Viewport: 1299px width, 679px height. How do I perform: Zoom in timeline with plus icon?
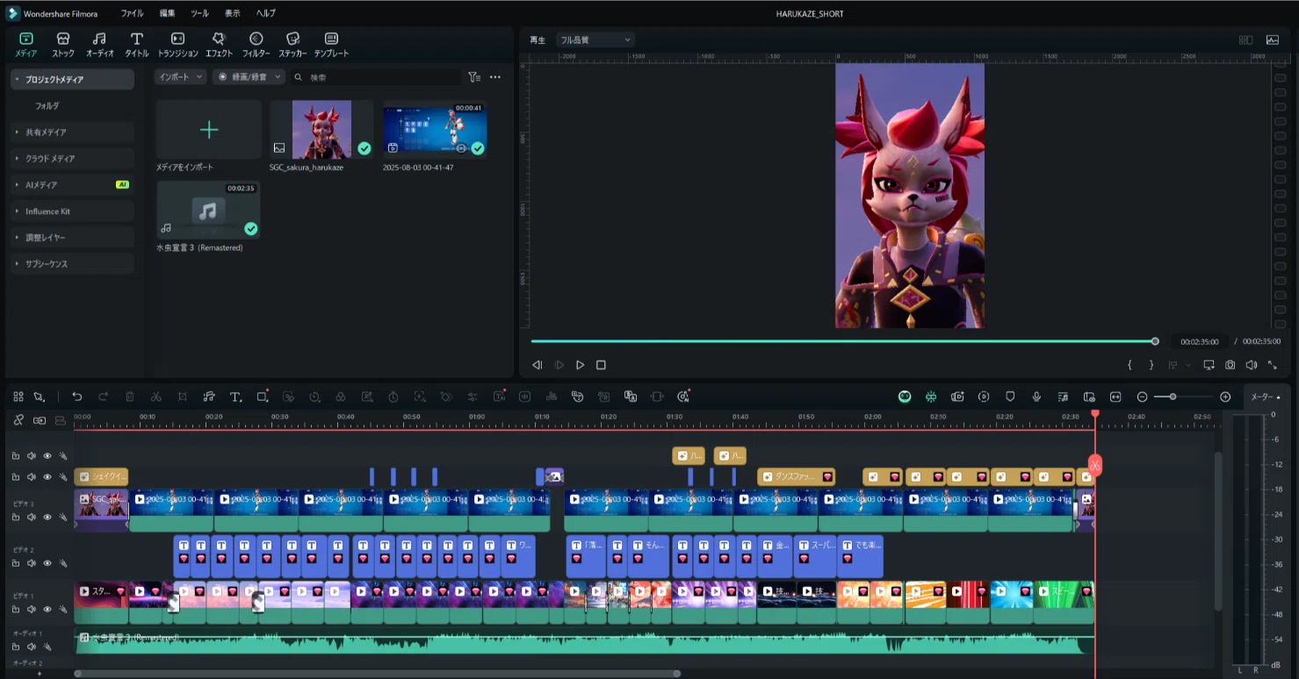click(x=1225, y=397)
